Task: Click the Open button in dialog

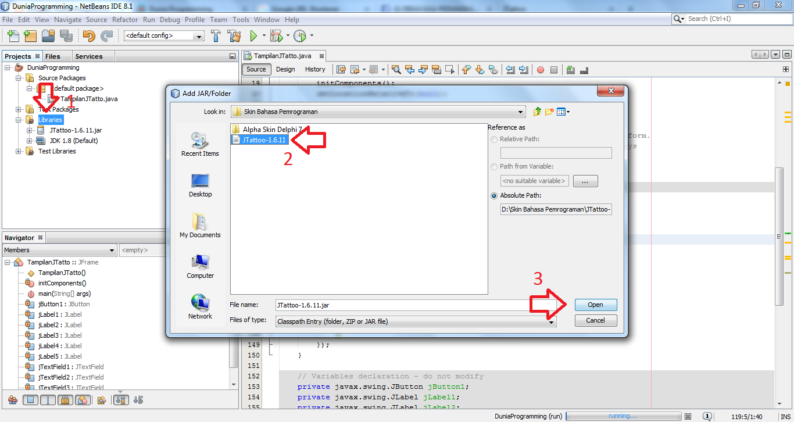Action: click(596, 305)
